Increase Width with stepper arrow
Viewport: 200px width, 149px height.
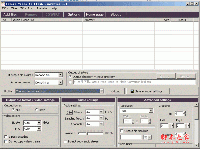point(133,120)
